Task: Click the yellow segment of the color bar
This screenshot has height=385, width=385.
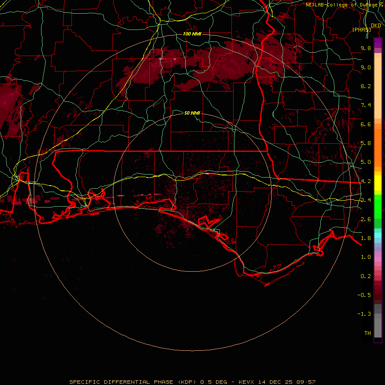Action: [378, 183]
